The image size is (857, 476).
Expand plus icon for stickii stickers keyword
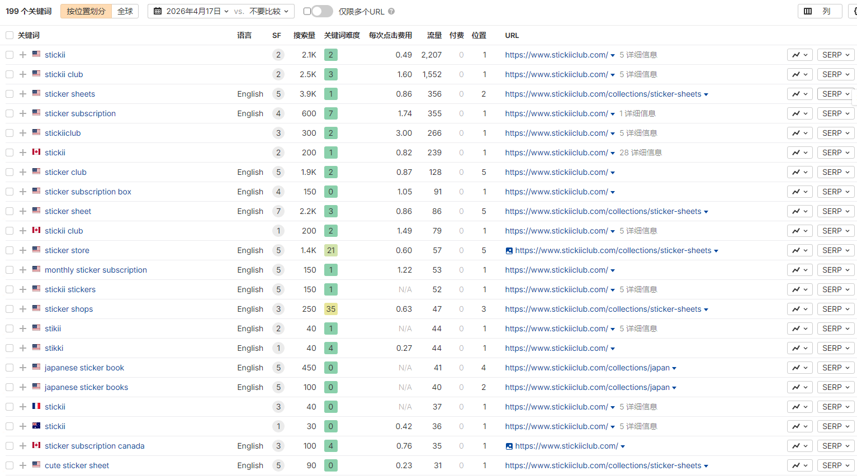[23, 289]
